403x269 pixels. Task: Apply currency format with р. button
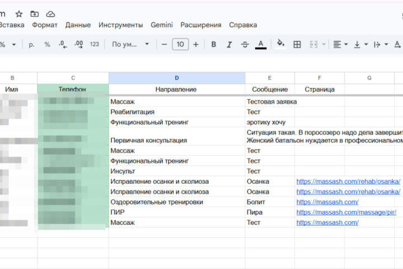(x=31, y=44)
